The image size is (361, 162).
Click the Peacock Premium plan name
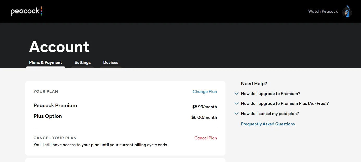point(55,105)
